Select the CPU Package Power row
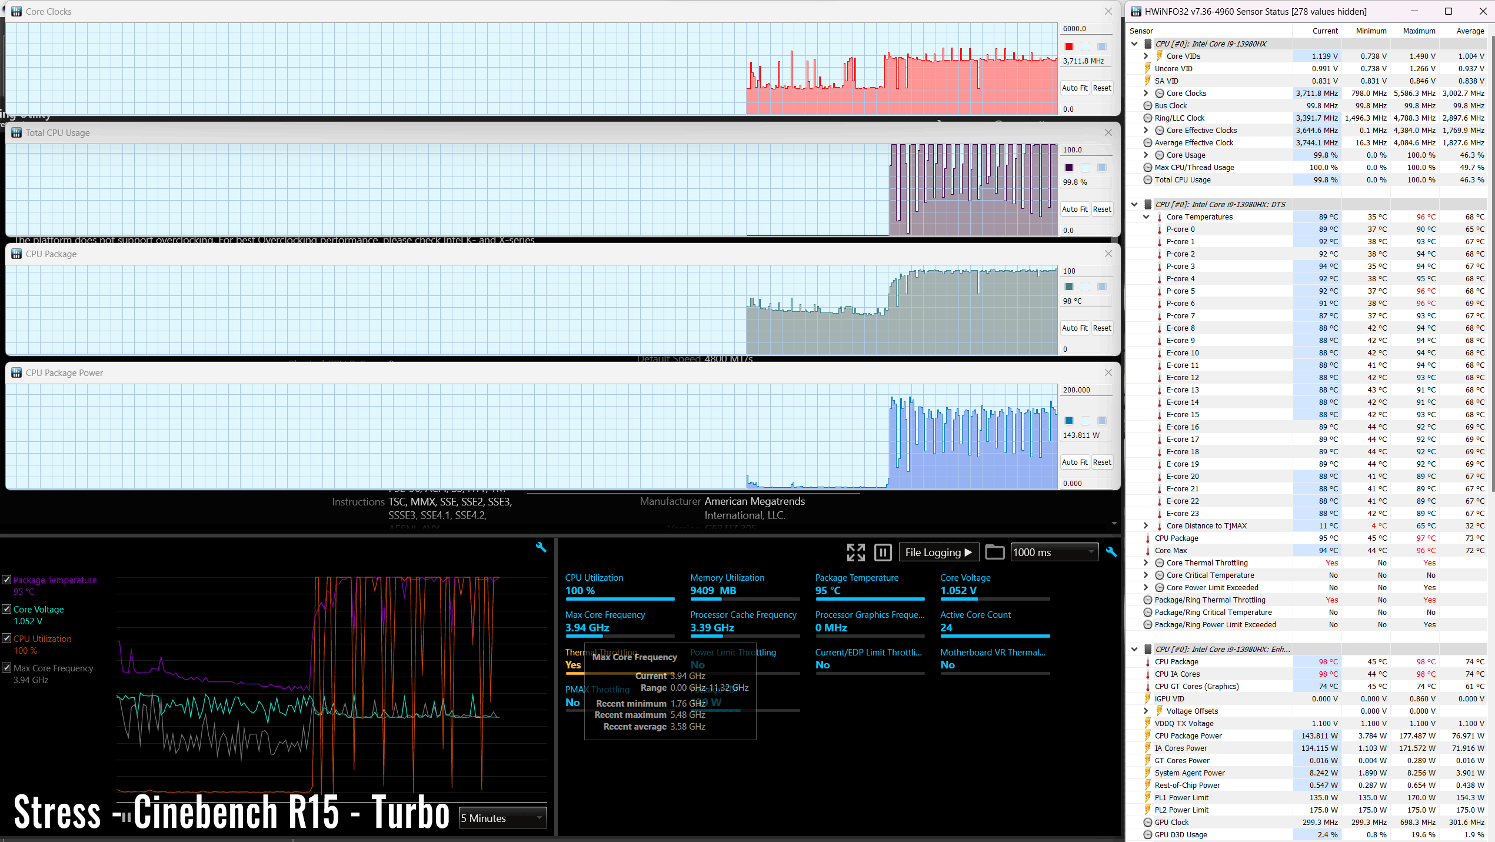1495x842 pixels. tap(1308, 735)
